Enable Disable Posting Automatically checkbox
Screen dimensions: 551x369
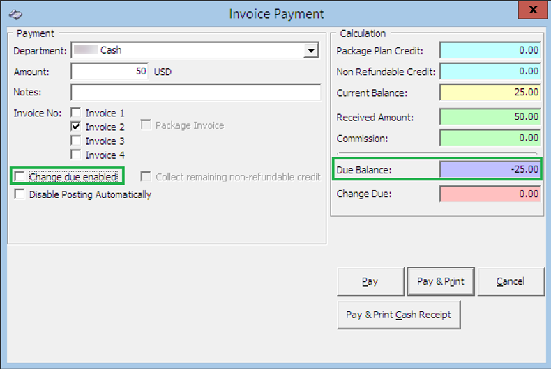tap(20, 194)
